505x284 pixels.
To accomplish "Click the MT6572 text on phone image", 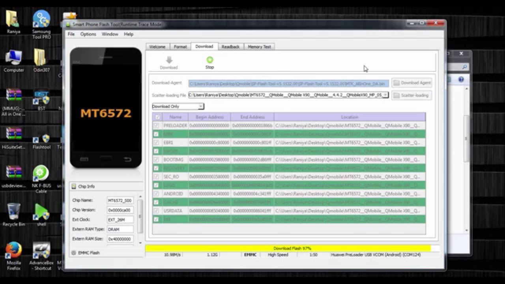I will point(106,113).
